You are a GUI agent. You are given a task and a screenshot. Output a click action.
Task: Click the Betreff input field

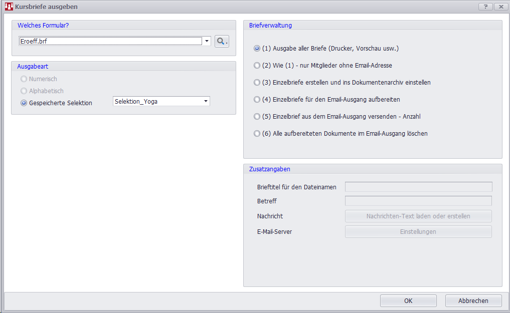click(418, 201)
